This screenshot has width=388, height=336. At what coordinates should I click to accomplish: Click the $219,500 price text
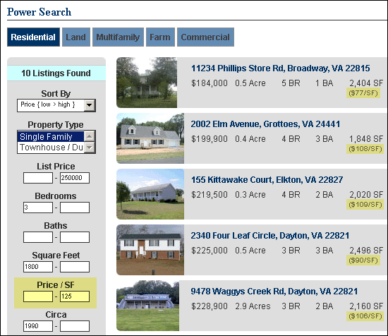click(x=210, y=195)
